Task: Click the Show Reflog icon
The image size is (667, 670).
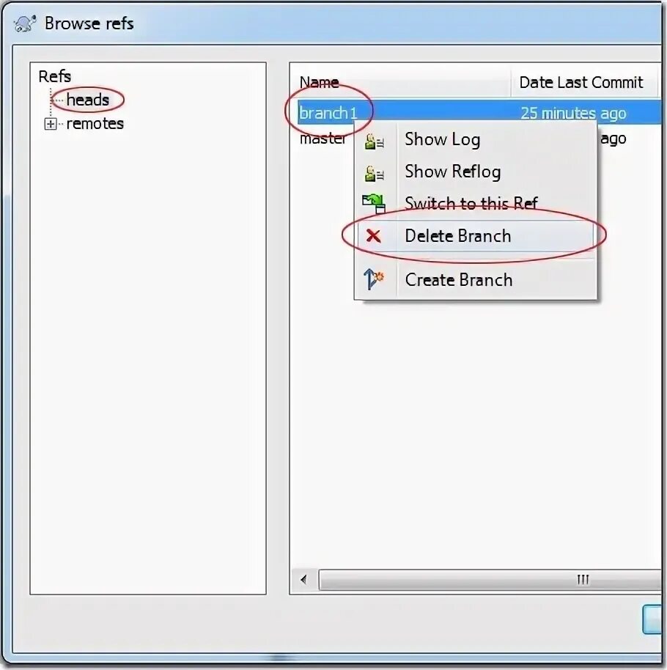Action: click(x=374, y=172)
